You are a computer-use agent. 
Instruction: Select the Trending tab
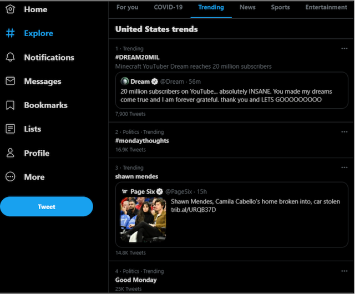pos(211,7)
